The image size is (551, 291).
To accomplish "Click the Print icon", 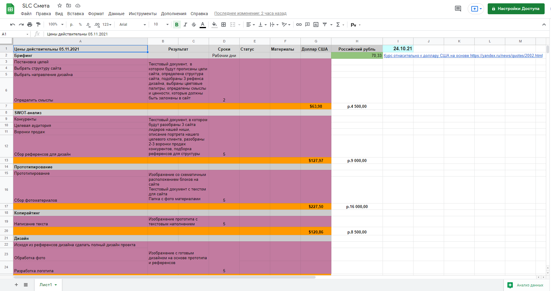I will pyautogui.click(x=30, y=25).
